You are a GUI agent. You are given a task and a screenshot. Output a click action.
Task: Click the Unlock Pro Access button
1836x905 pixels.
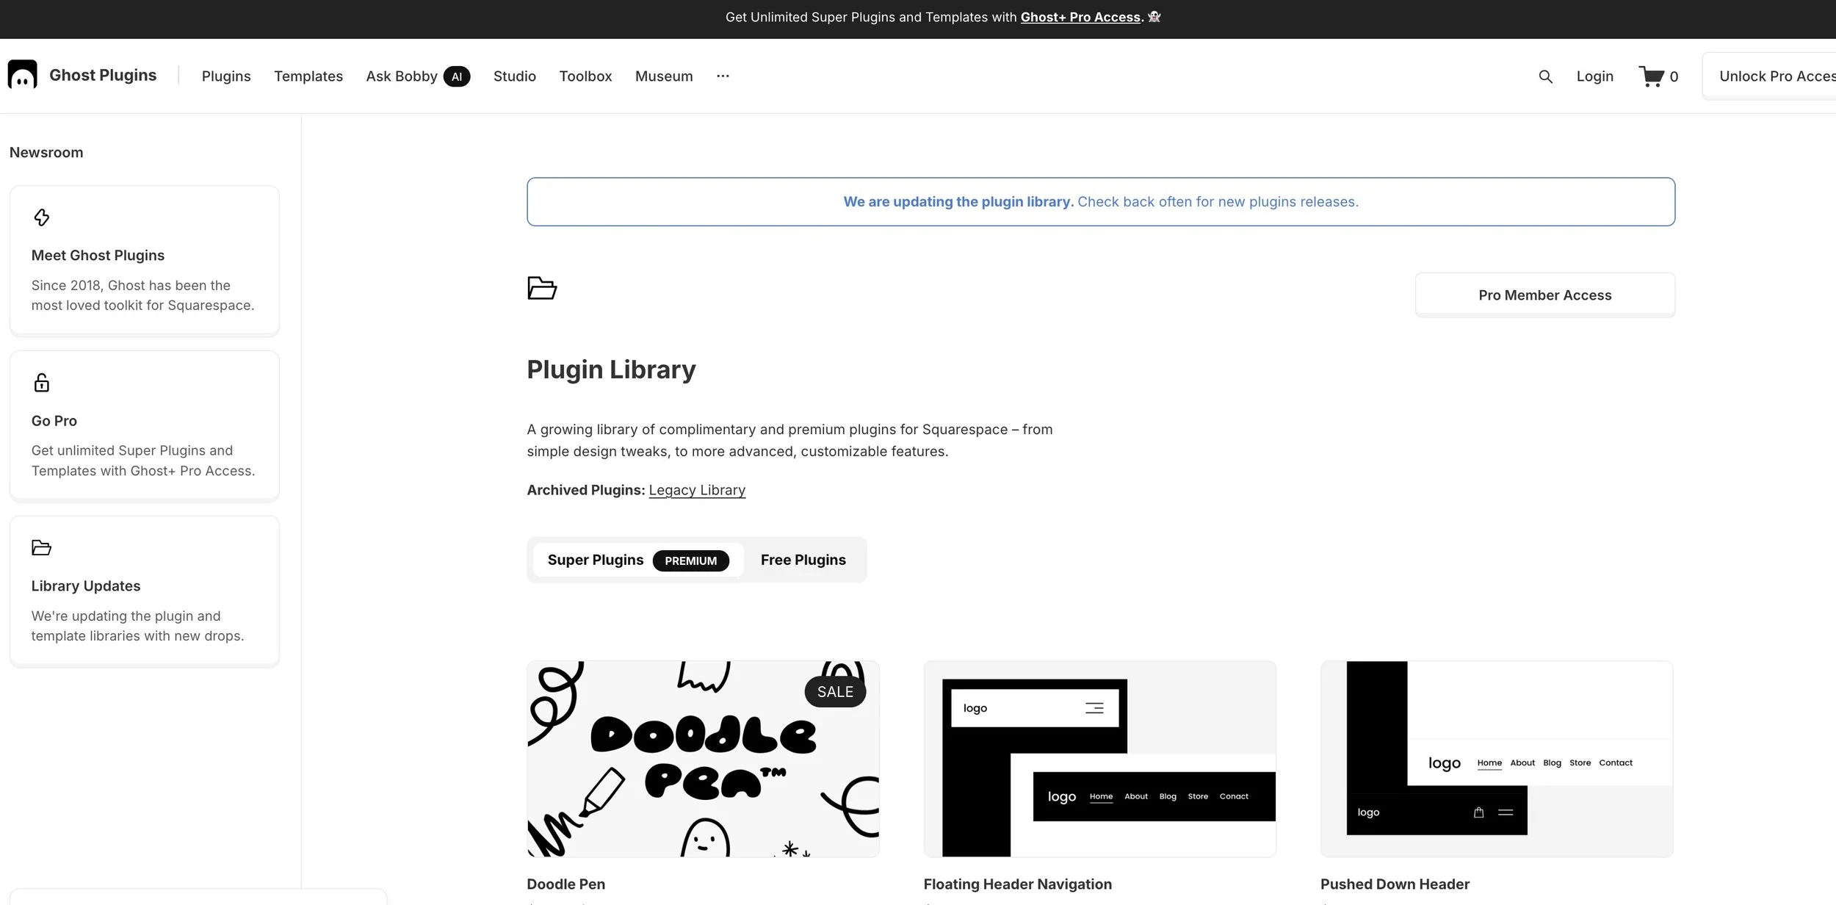[x=1776, y=76]
